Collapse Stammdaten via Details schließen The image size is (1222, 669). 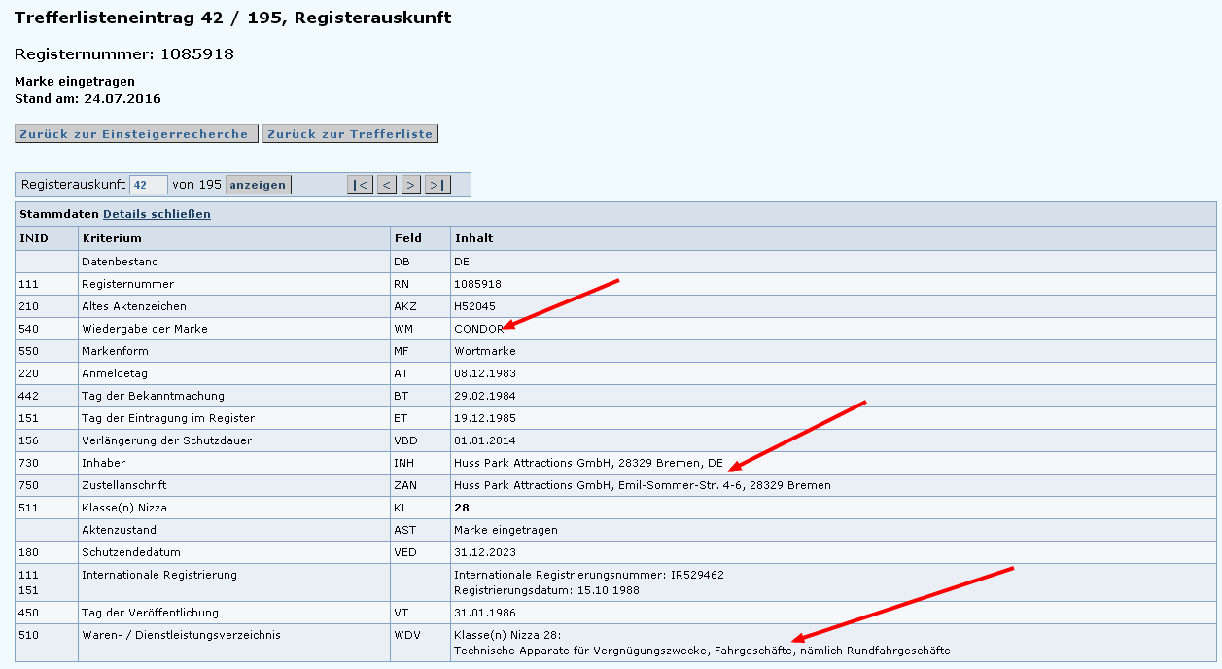click(x=157, y=214)
